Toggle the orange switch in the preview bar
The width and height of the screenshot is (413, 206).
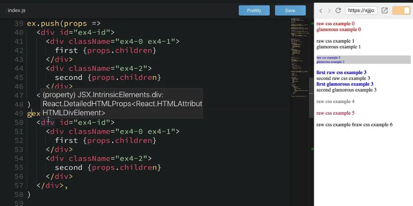(401, 11)
